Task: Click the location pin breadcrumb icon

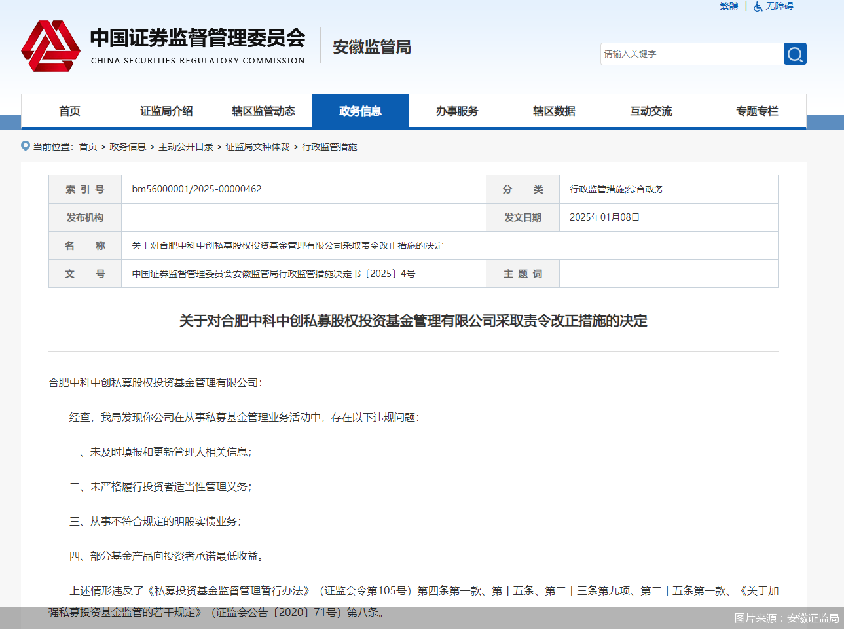Action: [26, 146]
